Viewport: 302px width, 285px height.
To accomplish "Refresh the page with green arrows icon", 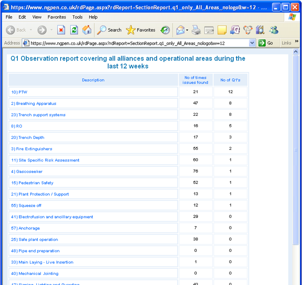I will tap(74, 30).
